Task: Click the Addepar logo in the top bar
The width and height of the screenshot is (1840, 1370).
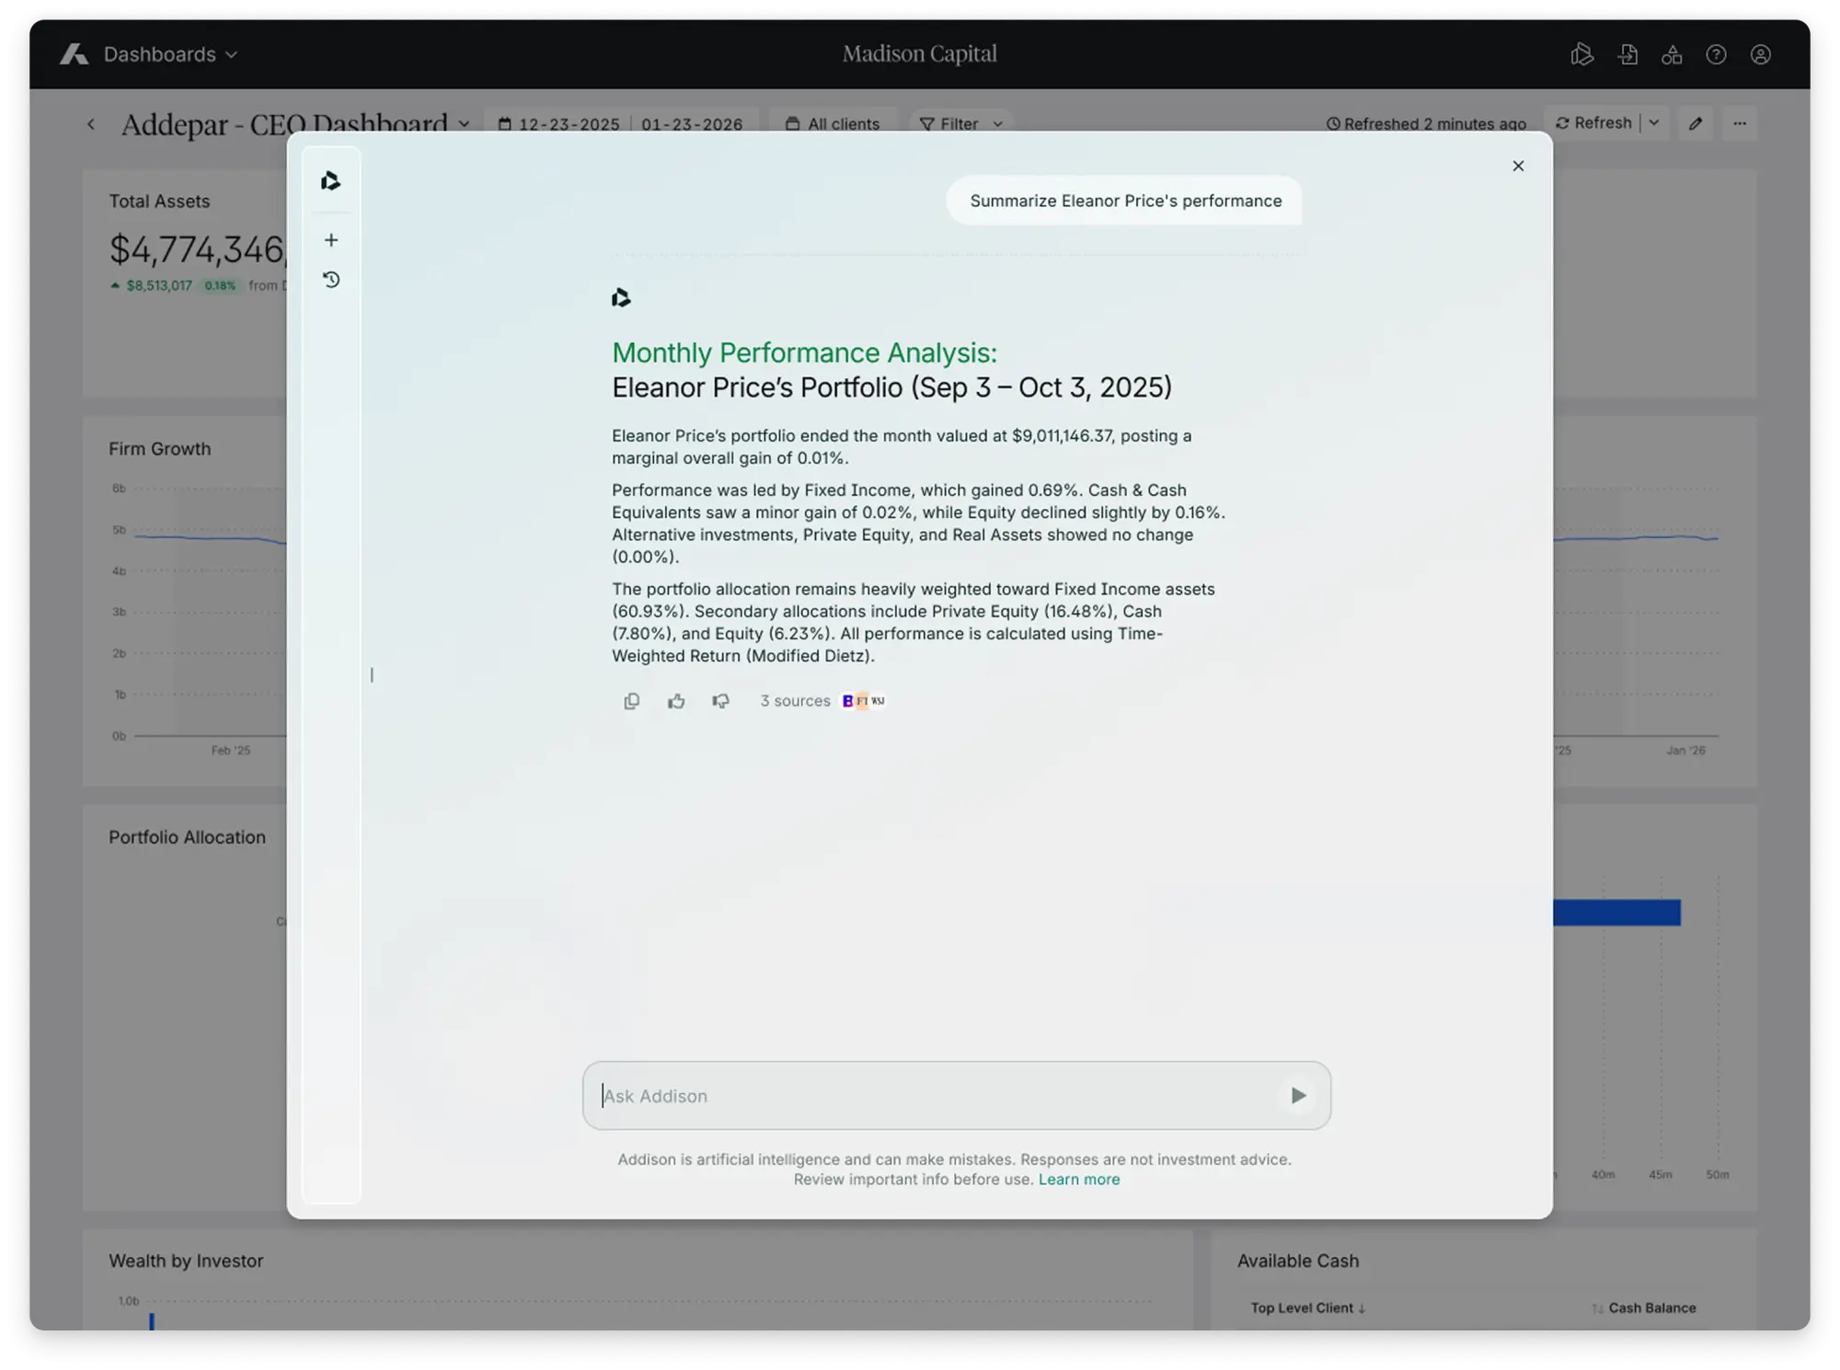Action: [74, 54]
